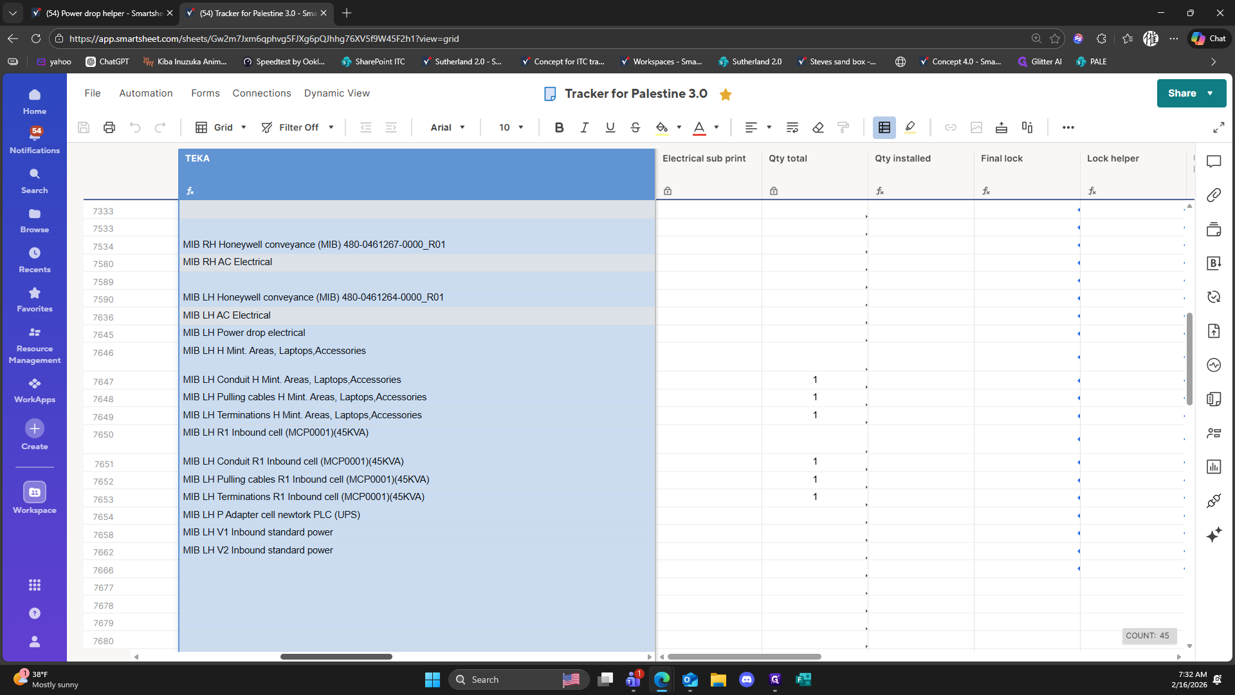The image size is (1235, 695).
Task: Open the Dynamic View menu
Action: (x=336, y=93)
